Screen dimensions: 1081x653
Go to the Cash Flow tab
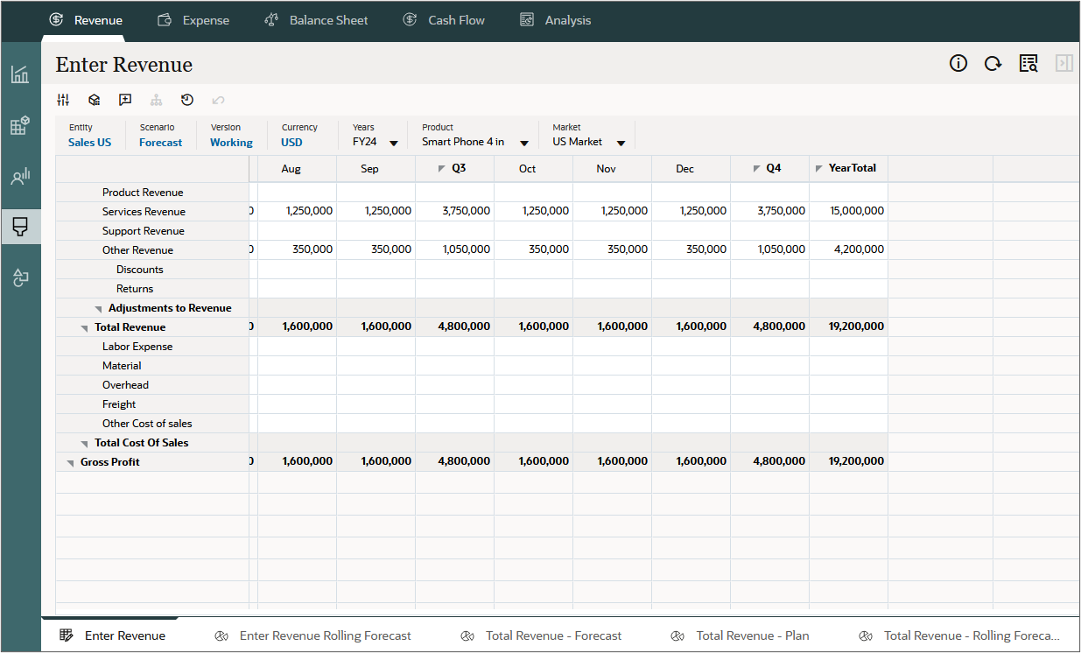pyautogui.click(x=444, y=20)
